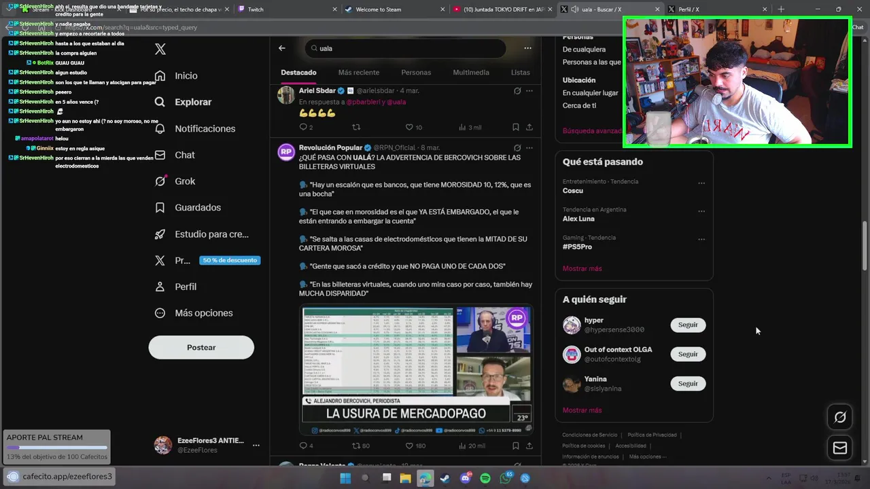Viewport: 870px width, 489px height.
Task: Open the Coscu trending topic
Action: 573,191
